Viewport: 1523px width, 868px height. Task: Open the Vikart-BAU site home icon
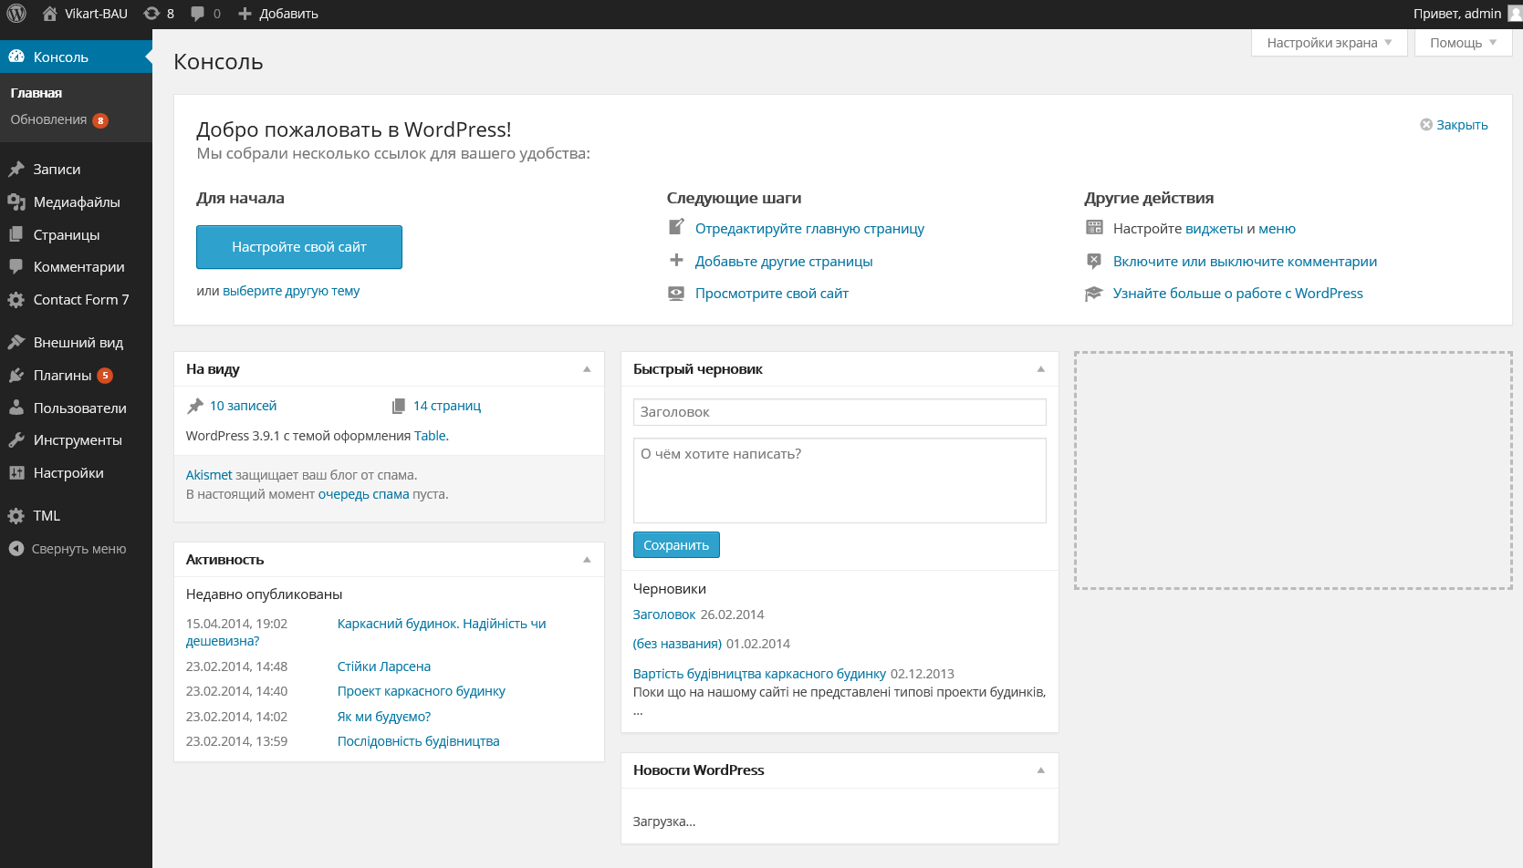point(50,14)
